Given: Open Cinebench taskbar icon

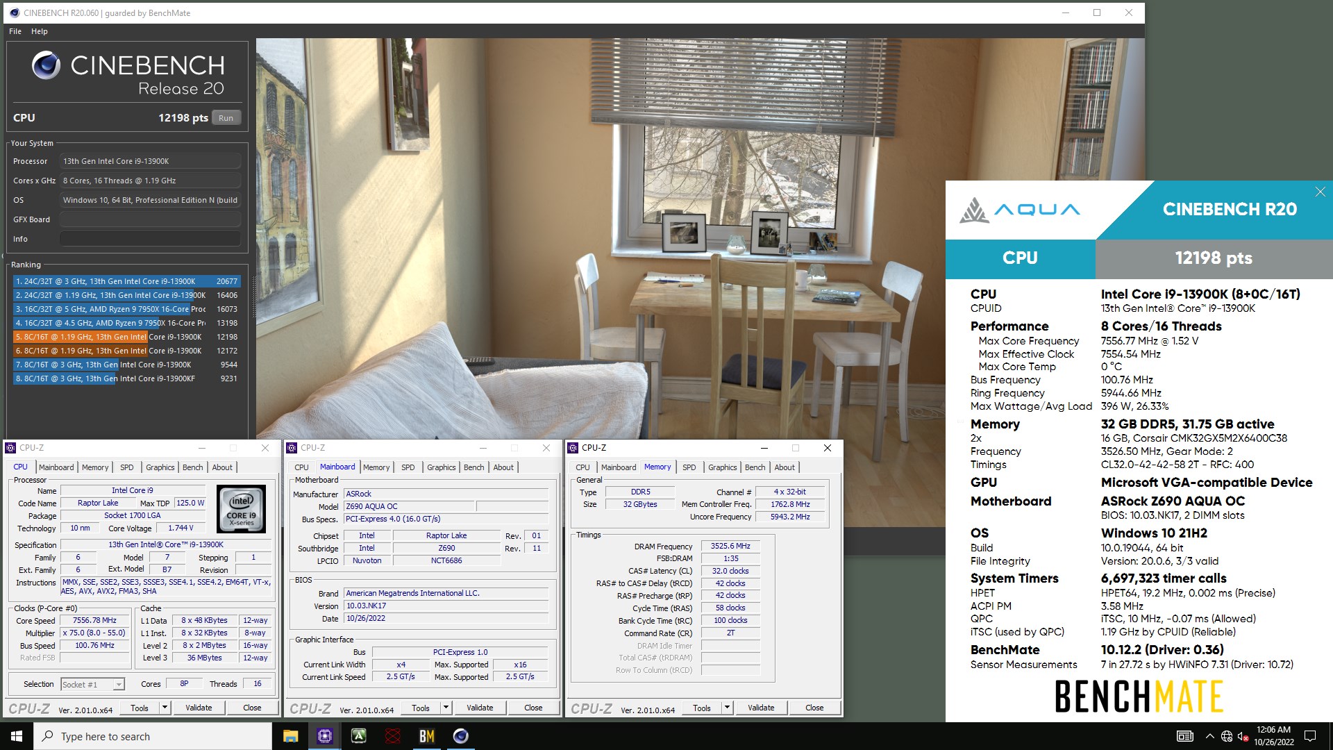Looking at the screenshot, I should click(460, 736).
